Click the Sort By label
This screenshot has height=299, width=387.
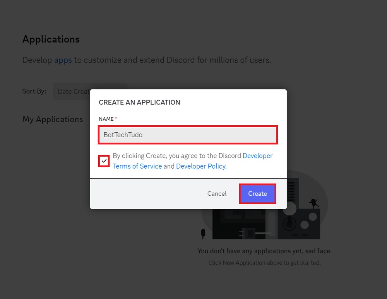tap(34, 91)
